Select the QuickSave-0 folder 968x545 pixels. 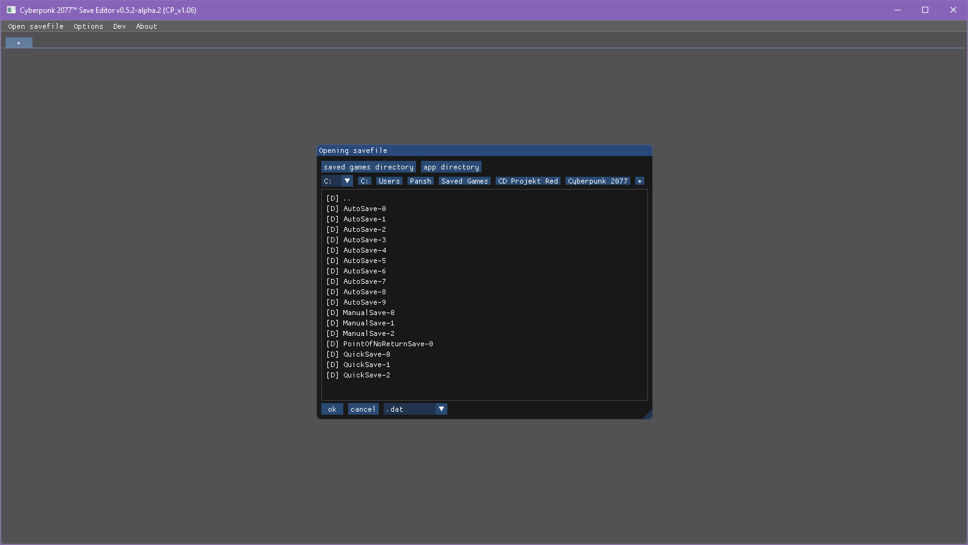click(484, 354)
